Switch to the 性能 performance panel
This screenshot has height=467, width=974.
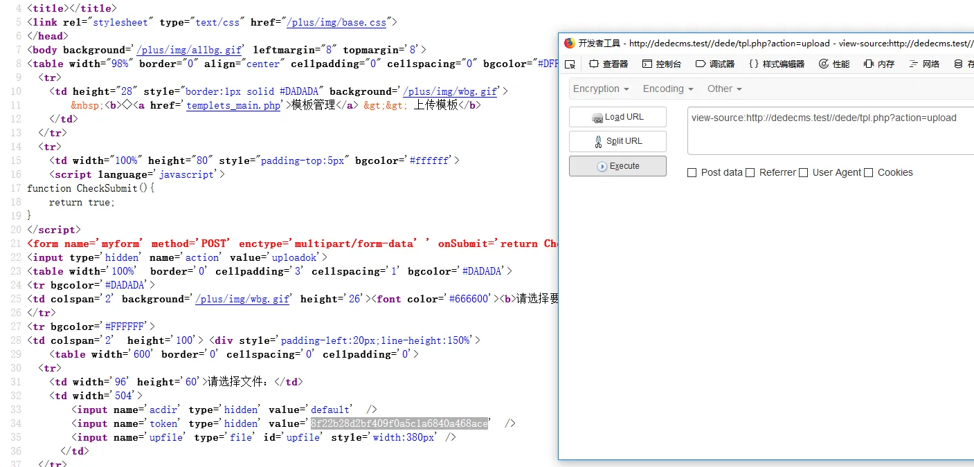tap(834, 64)
